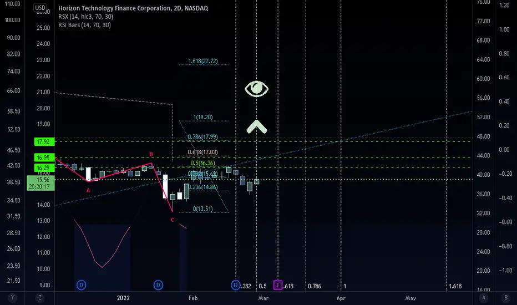This screenshot has height=305, width=517.
Task: Select the 0.236(14.86) Fibonacci level label
Action: pos(203,187)
